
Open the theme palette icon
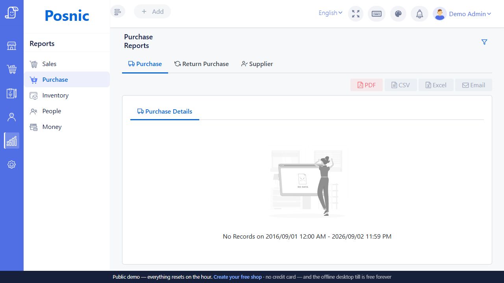(398, 14)
